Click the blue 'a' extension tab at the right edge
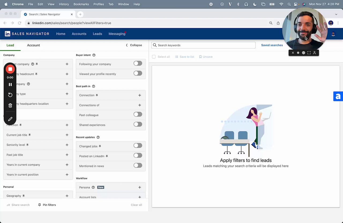Viewport: 343px width, 223px height. [x=338, y=96]
